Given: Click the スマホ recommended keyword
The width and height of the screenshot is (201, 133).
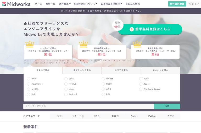Looking at the screenshot, I should (x=171, y=116).
